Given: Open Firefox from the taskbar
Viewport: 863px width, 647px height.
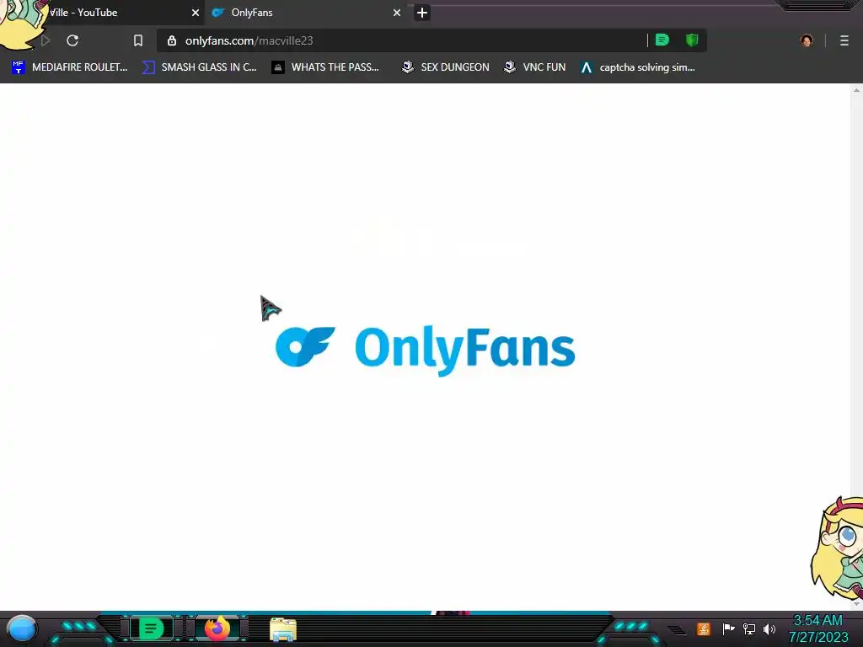Looking at the screenshot, I should point(217,628).
